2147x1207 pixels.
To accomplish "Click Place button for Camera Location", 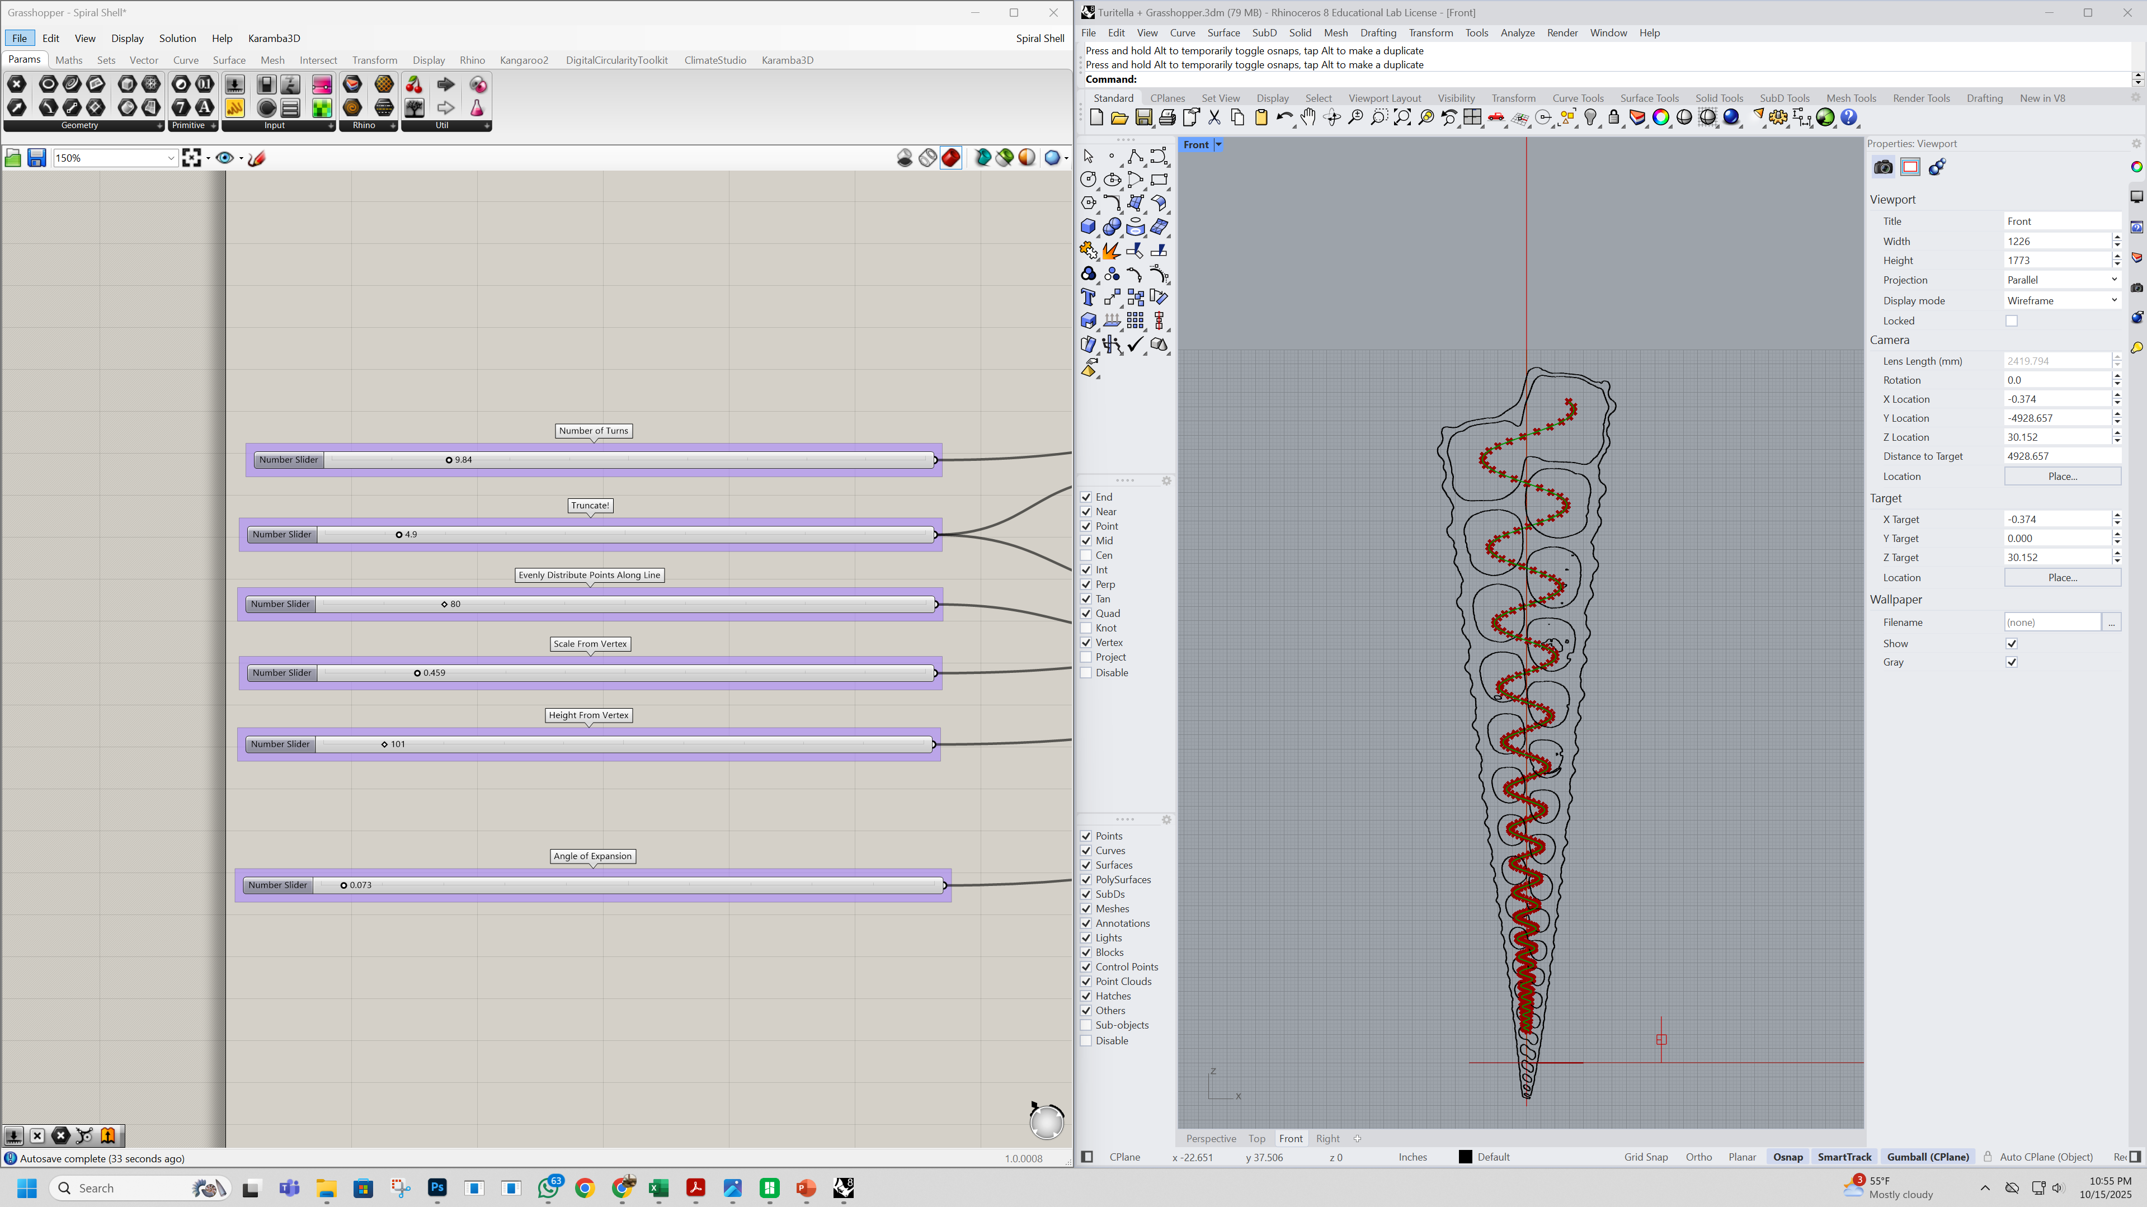I will click(x=2062, y=476).
